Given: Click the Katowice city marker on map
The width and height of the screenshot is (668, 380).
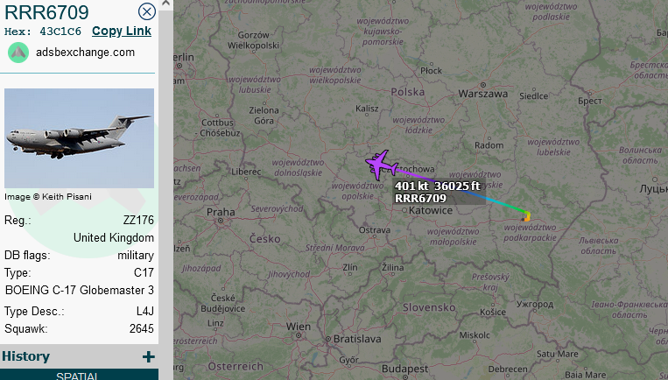Looking at the screenshot, I should tap(404, 210).
